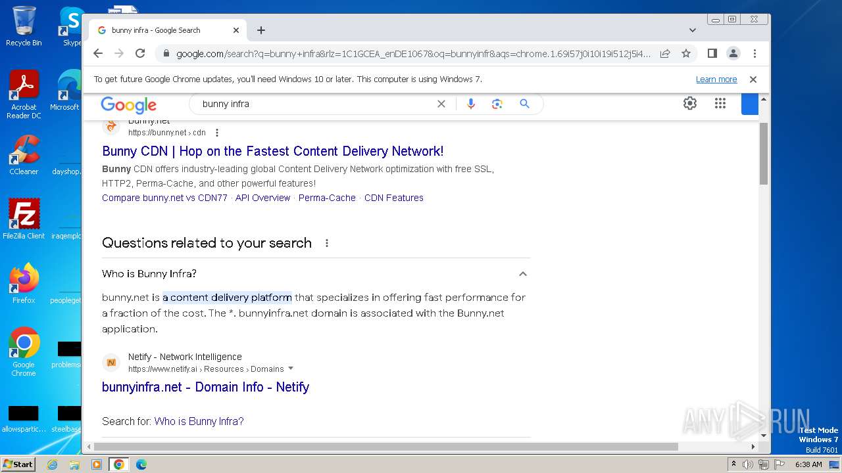Share this page via address bar icon

coord(665,53)
